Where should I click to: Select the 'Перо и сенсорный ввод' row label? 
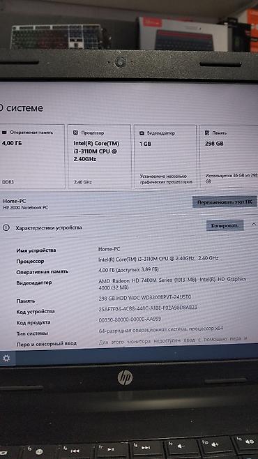pos(47,344)
